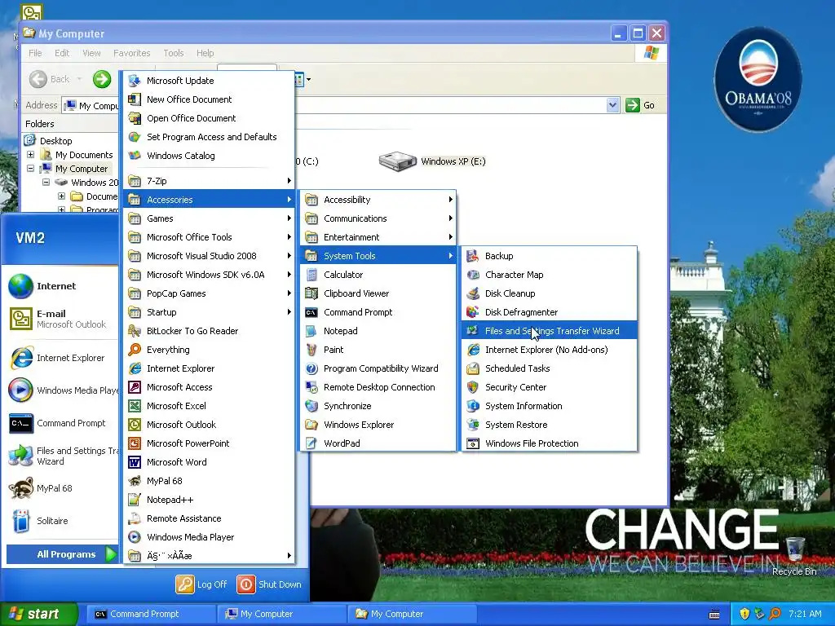Open the Help menu
835x626 pixels.
205,53
